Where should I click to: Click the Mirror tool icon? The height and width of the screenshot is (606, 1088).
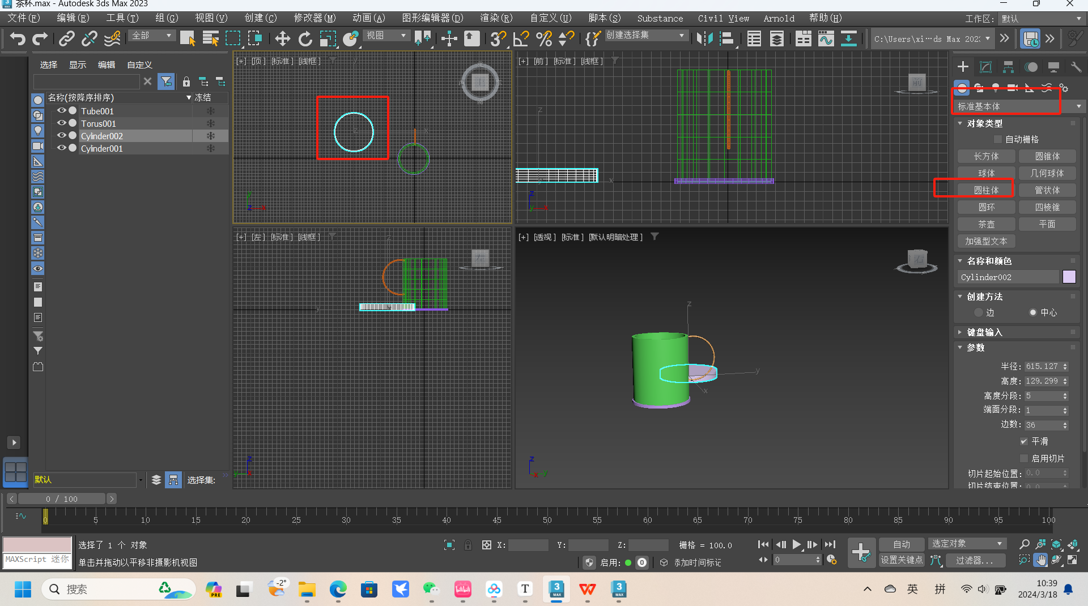click(704, 39)
